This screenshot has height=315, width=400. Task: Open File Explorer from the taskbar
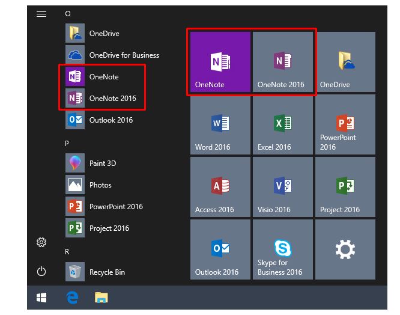(x=102, y=298)
